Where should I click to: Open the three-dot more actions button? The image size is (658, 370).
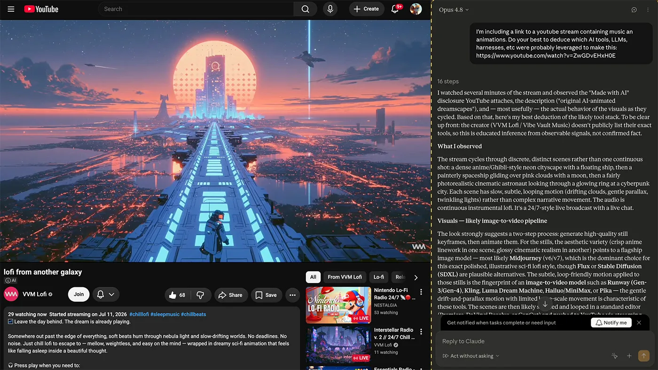point(292,295)
